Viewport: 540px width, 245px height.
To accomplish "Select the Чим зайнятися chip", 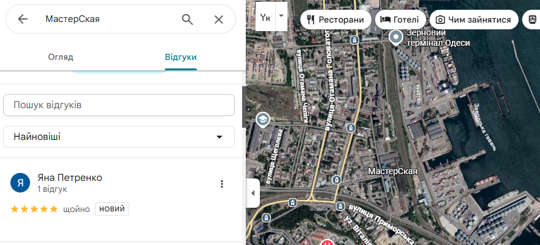I will [474, 20].
